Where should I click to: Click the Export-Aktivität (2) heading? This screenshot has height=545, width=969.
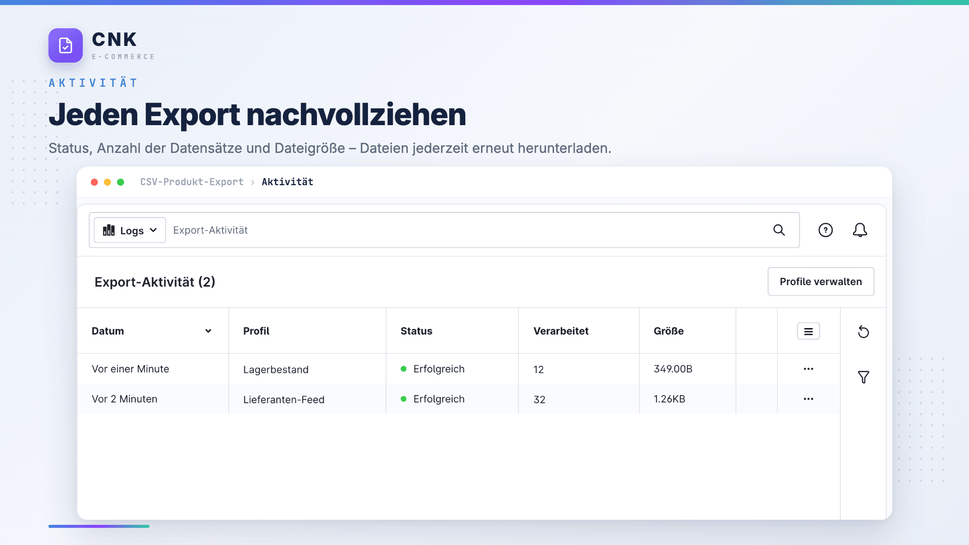point(155,282)
